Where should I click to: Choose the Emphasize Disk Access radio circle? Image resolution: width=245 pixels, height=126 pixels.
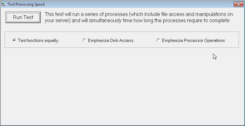pos(84,40)
